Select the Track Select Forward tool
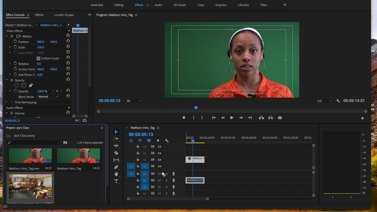 (x=116, y=139)
